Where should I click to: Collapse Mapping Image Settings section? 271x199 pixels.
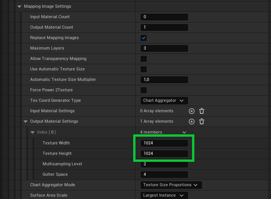pyautogui.click(x=19, y=7)
